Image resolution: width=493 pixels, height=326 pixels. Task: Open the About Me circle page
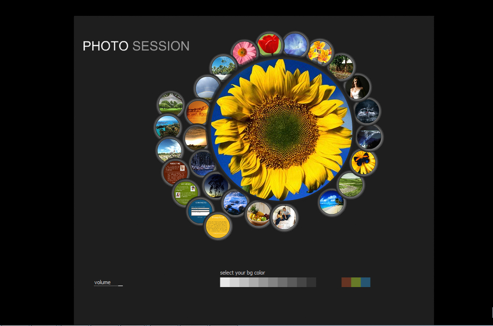[x=175, y=173]
